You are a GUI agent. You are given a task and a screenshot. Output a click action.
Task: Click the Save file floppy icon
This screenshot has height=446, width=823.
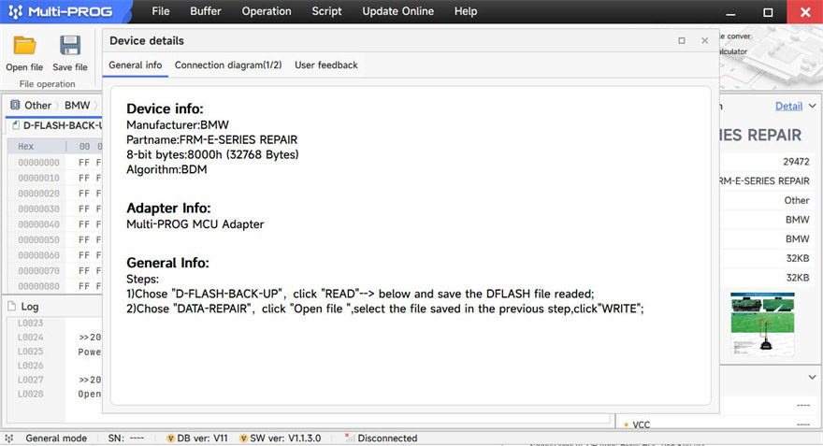pos(70,46)
